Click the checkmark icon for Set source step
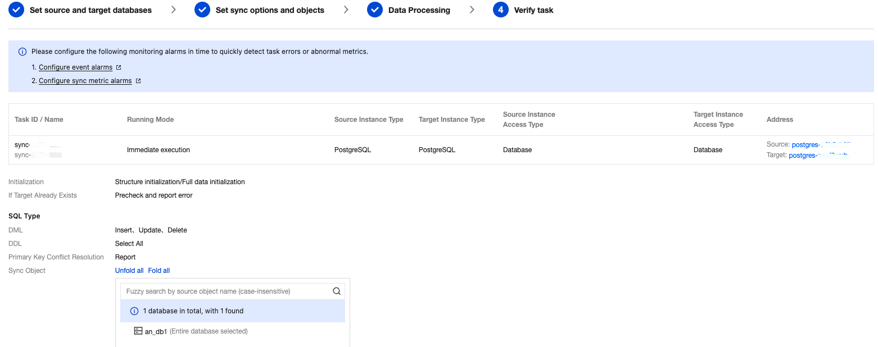 (x=16, y=10)
